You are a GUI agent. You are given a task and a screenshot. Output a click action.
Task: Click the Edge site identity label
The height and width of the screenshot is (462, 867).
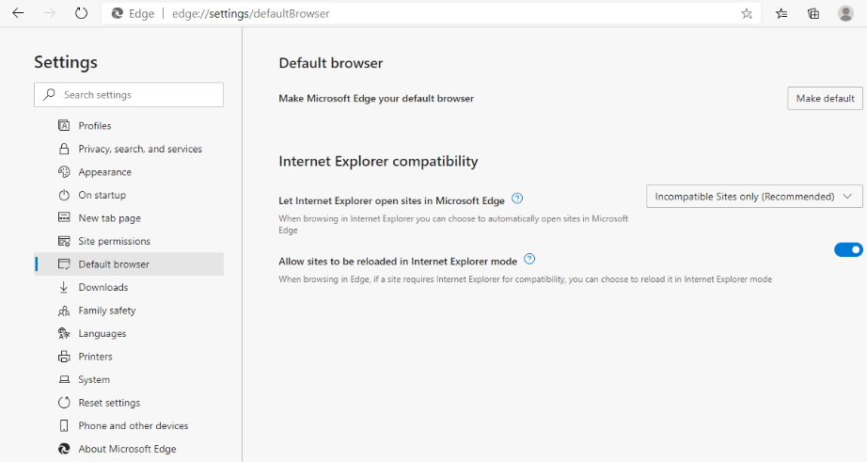[x=134, y=14]
